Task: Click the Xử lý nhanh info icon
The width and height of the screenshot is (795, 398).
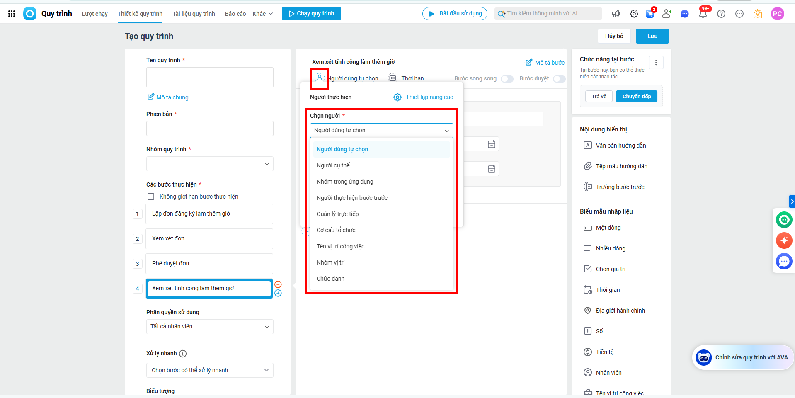Action: [183, 354]
